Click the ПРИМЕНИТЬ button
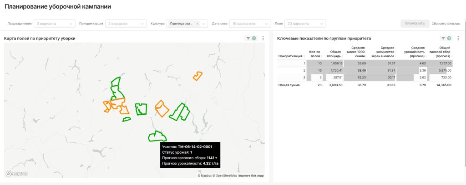 pyautogui.click(x=415, y=24)
